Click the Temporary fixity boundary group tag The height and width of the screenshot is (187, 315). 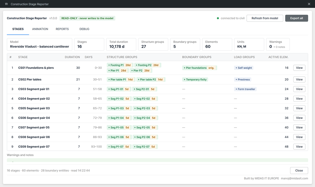point(195,80)
